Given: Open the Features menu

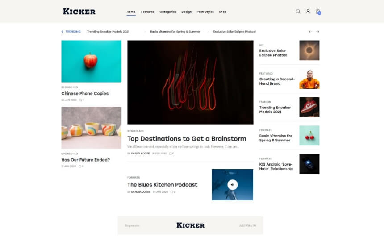Looking at the screenshot, I should coord(148,12).
